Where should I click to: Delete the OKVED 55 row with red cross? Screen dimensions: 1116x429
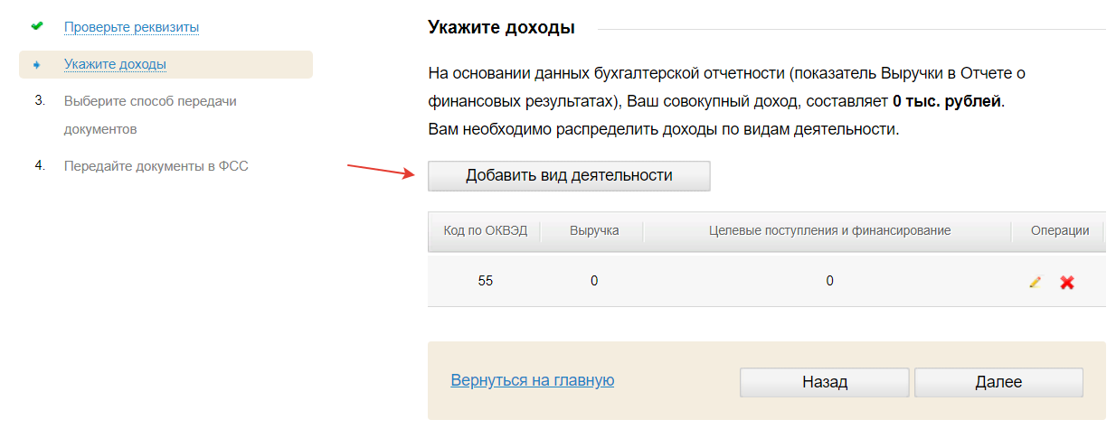1067,282
